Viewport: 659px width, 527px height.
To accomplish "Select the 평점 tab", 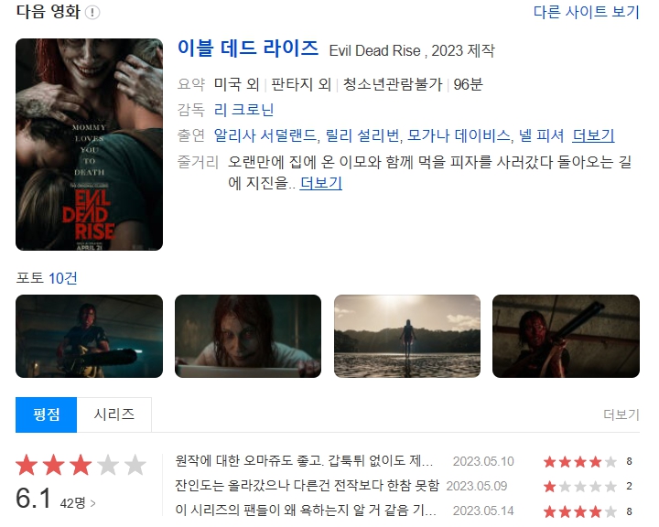I will (47, 414).
